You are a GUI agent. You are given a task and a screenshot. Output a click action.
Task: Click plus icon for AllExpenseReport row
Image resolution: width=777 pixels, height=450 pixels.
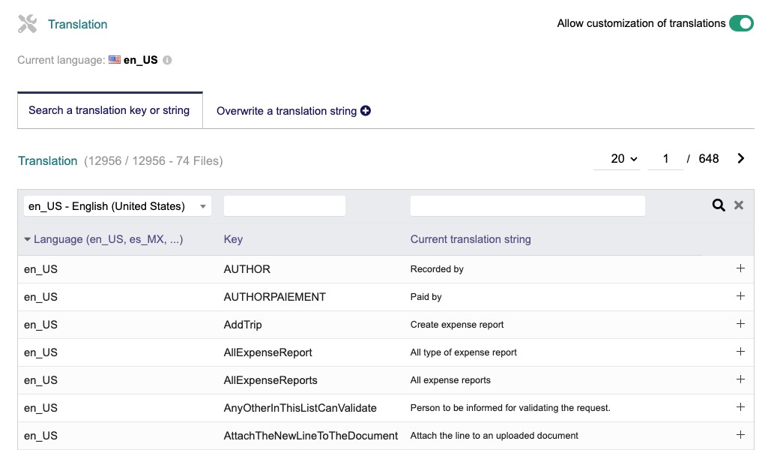click(740, 352)
